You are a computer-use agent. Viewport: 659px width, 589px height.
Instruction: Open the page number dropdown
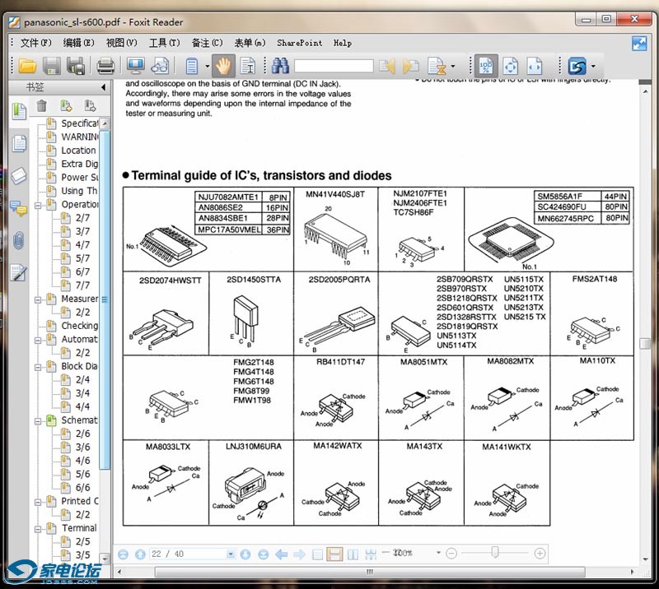click(231, 554)
